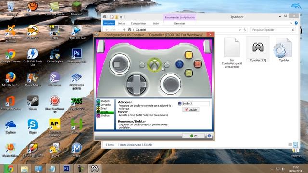308x173 pixels.
Task: Open help in the controller settings dialog
Action: click(x=209, y=136)
